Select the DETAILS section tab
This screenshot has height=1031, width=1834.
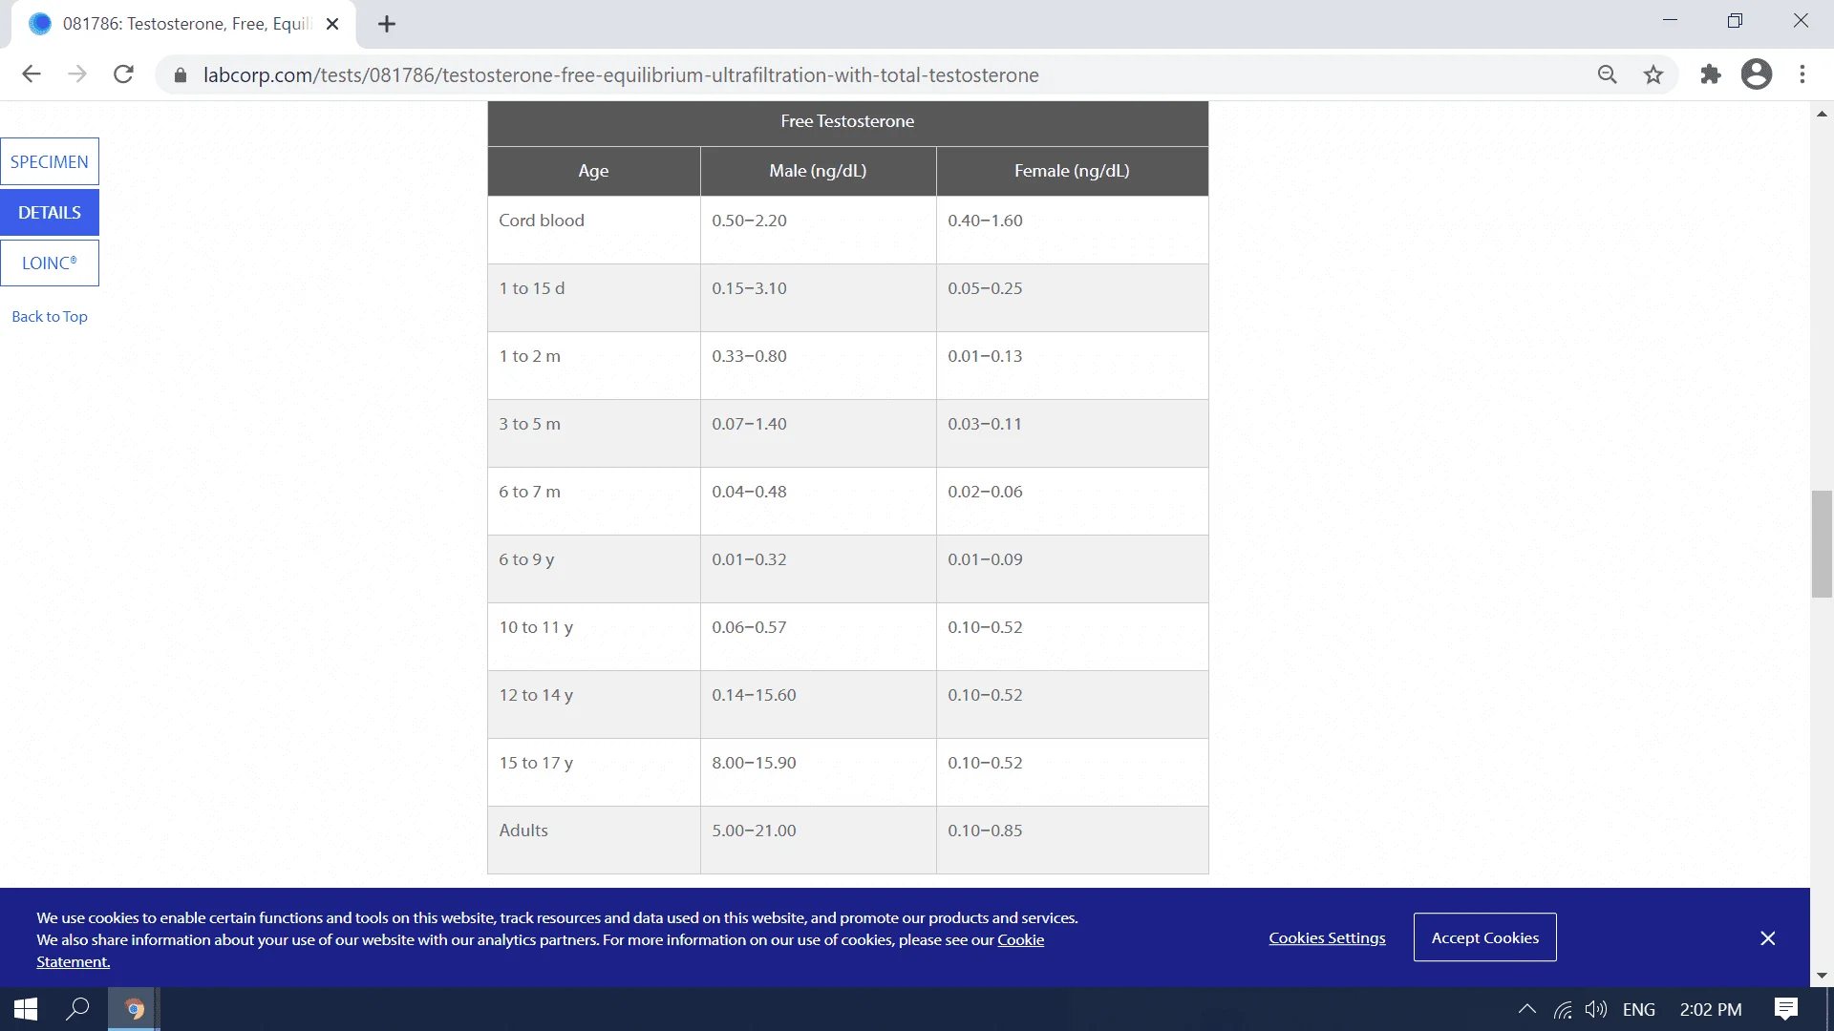pyautogui.click(x=50, y=212)
